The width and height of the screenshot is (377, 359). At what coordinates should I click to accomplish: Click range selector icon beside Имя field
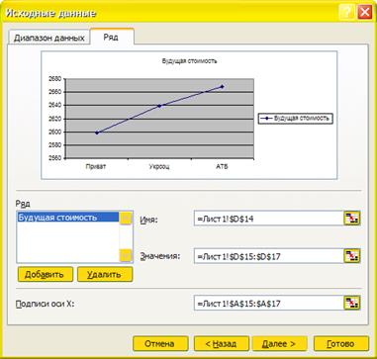[x=351, y=219]
